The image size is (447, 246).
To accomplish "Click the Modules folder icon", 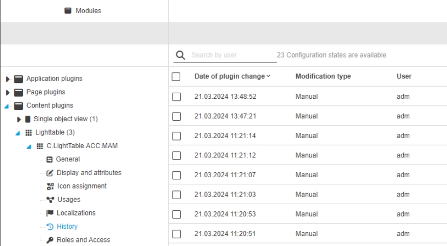I will [67, 11].
